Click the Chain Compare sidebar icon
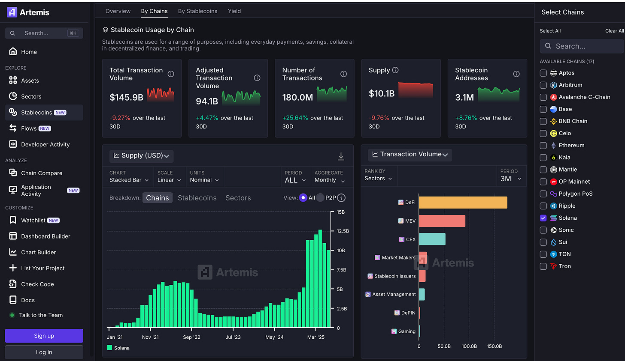Screen dimensions: 625x361 [x=13, y=173]
